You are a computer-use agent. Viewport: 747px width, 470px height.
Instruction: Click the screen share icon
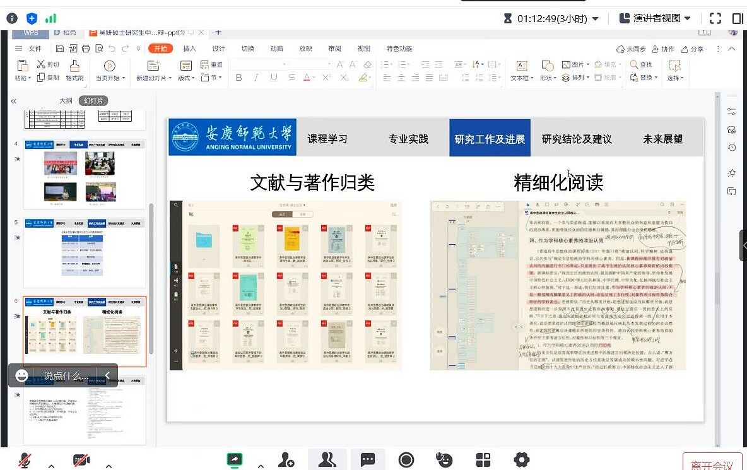(x=235, y=460)
